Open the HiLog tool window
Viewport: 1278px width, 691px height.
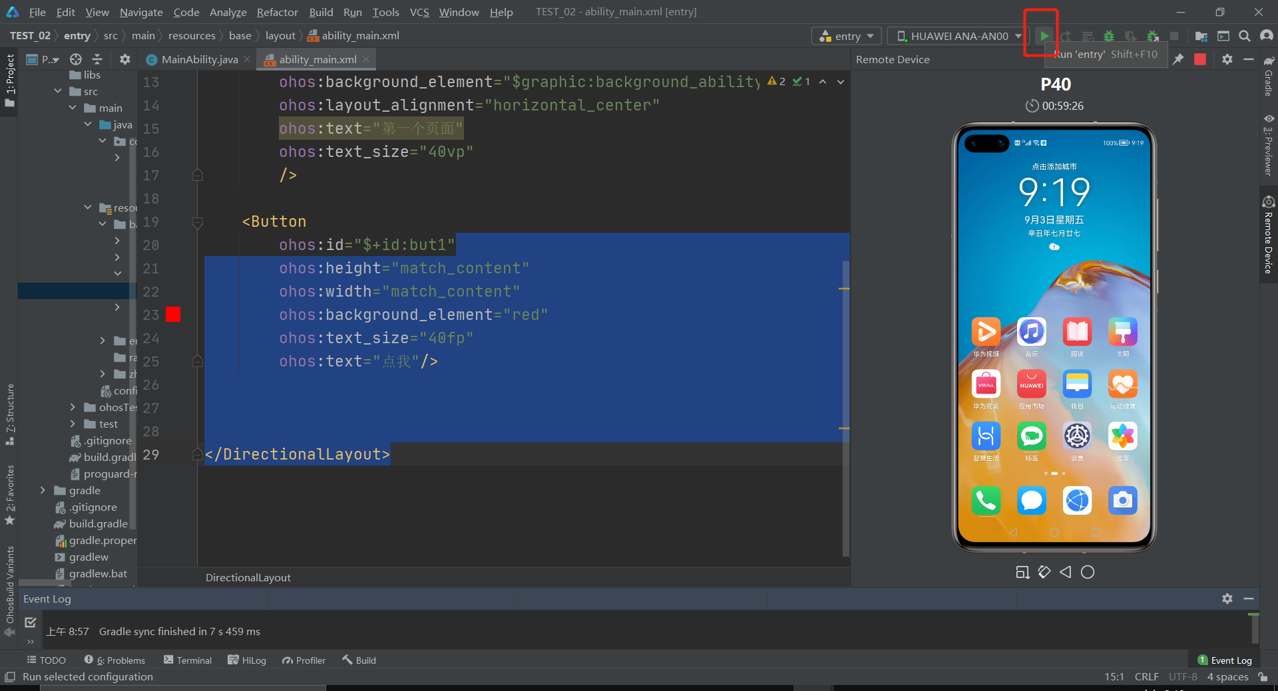[x=247, y=660]
